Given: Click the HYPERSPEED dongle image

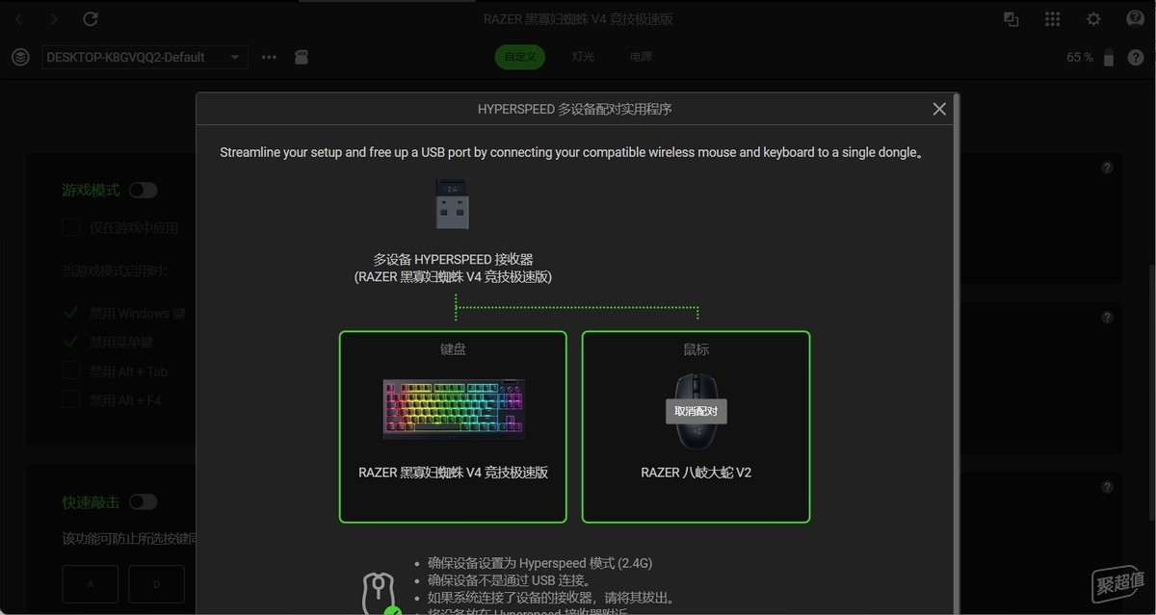Looking at the screenshot, I should click(x=453, y=203).
